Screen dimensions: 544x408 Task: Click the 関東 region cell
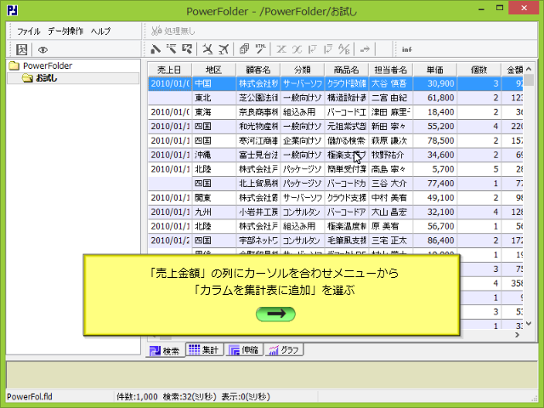pos(213,198)
